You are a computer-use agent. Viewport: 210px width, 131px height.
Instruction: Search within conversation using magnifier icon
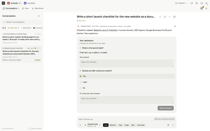[x=165, y=17]
